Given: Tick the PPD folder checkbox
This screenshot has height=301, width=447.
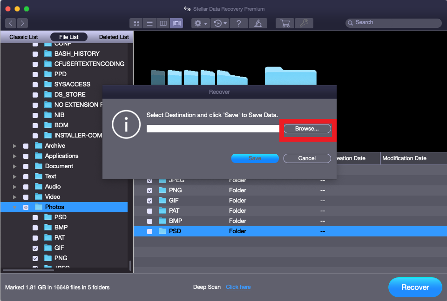Looking at the screenshot, I should click(35, 74).
